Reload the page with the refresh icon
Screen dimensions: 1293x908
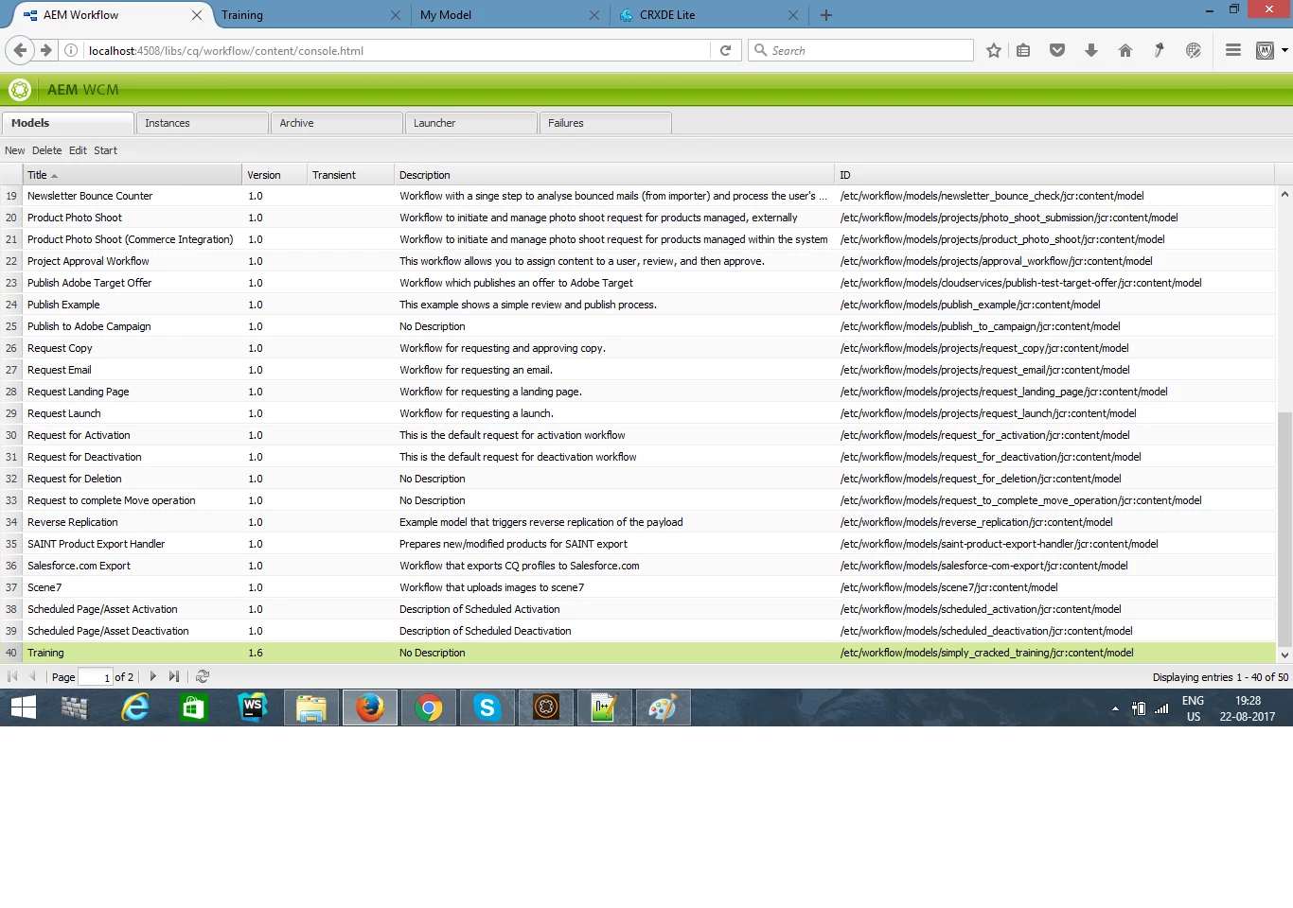[x=725, y=50]
